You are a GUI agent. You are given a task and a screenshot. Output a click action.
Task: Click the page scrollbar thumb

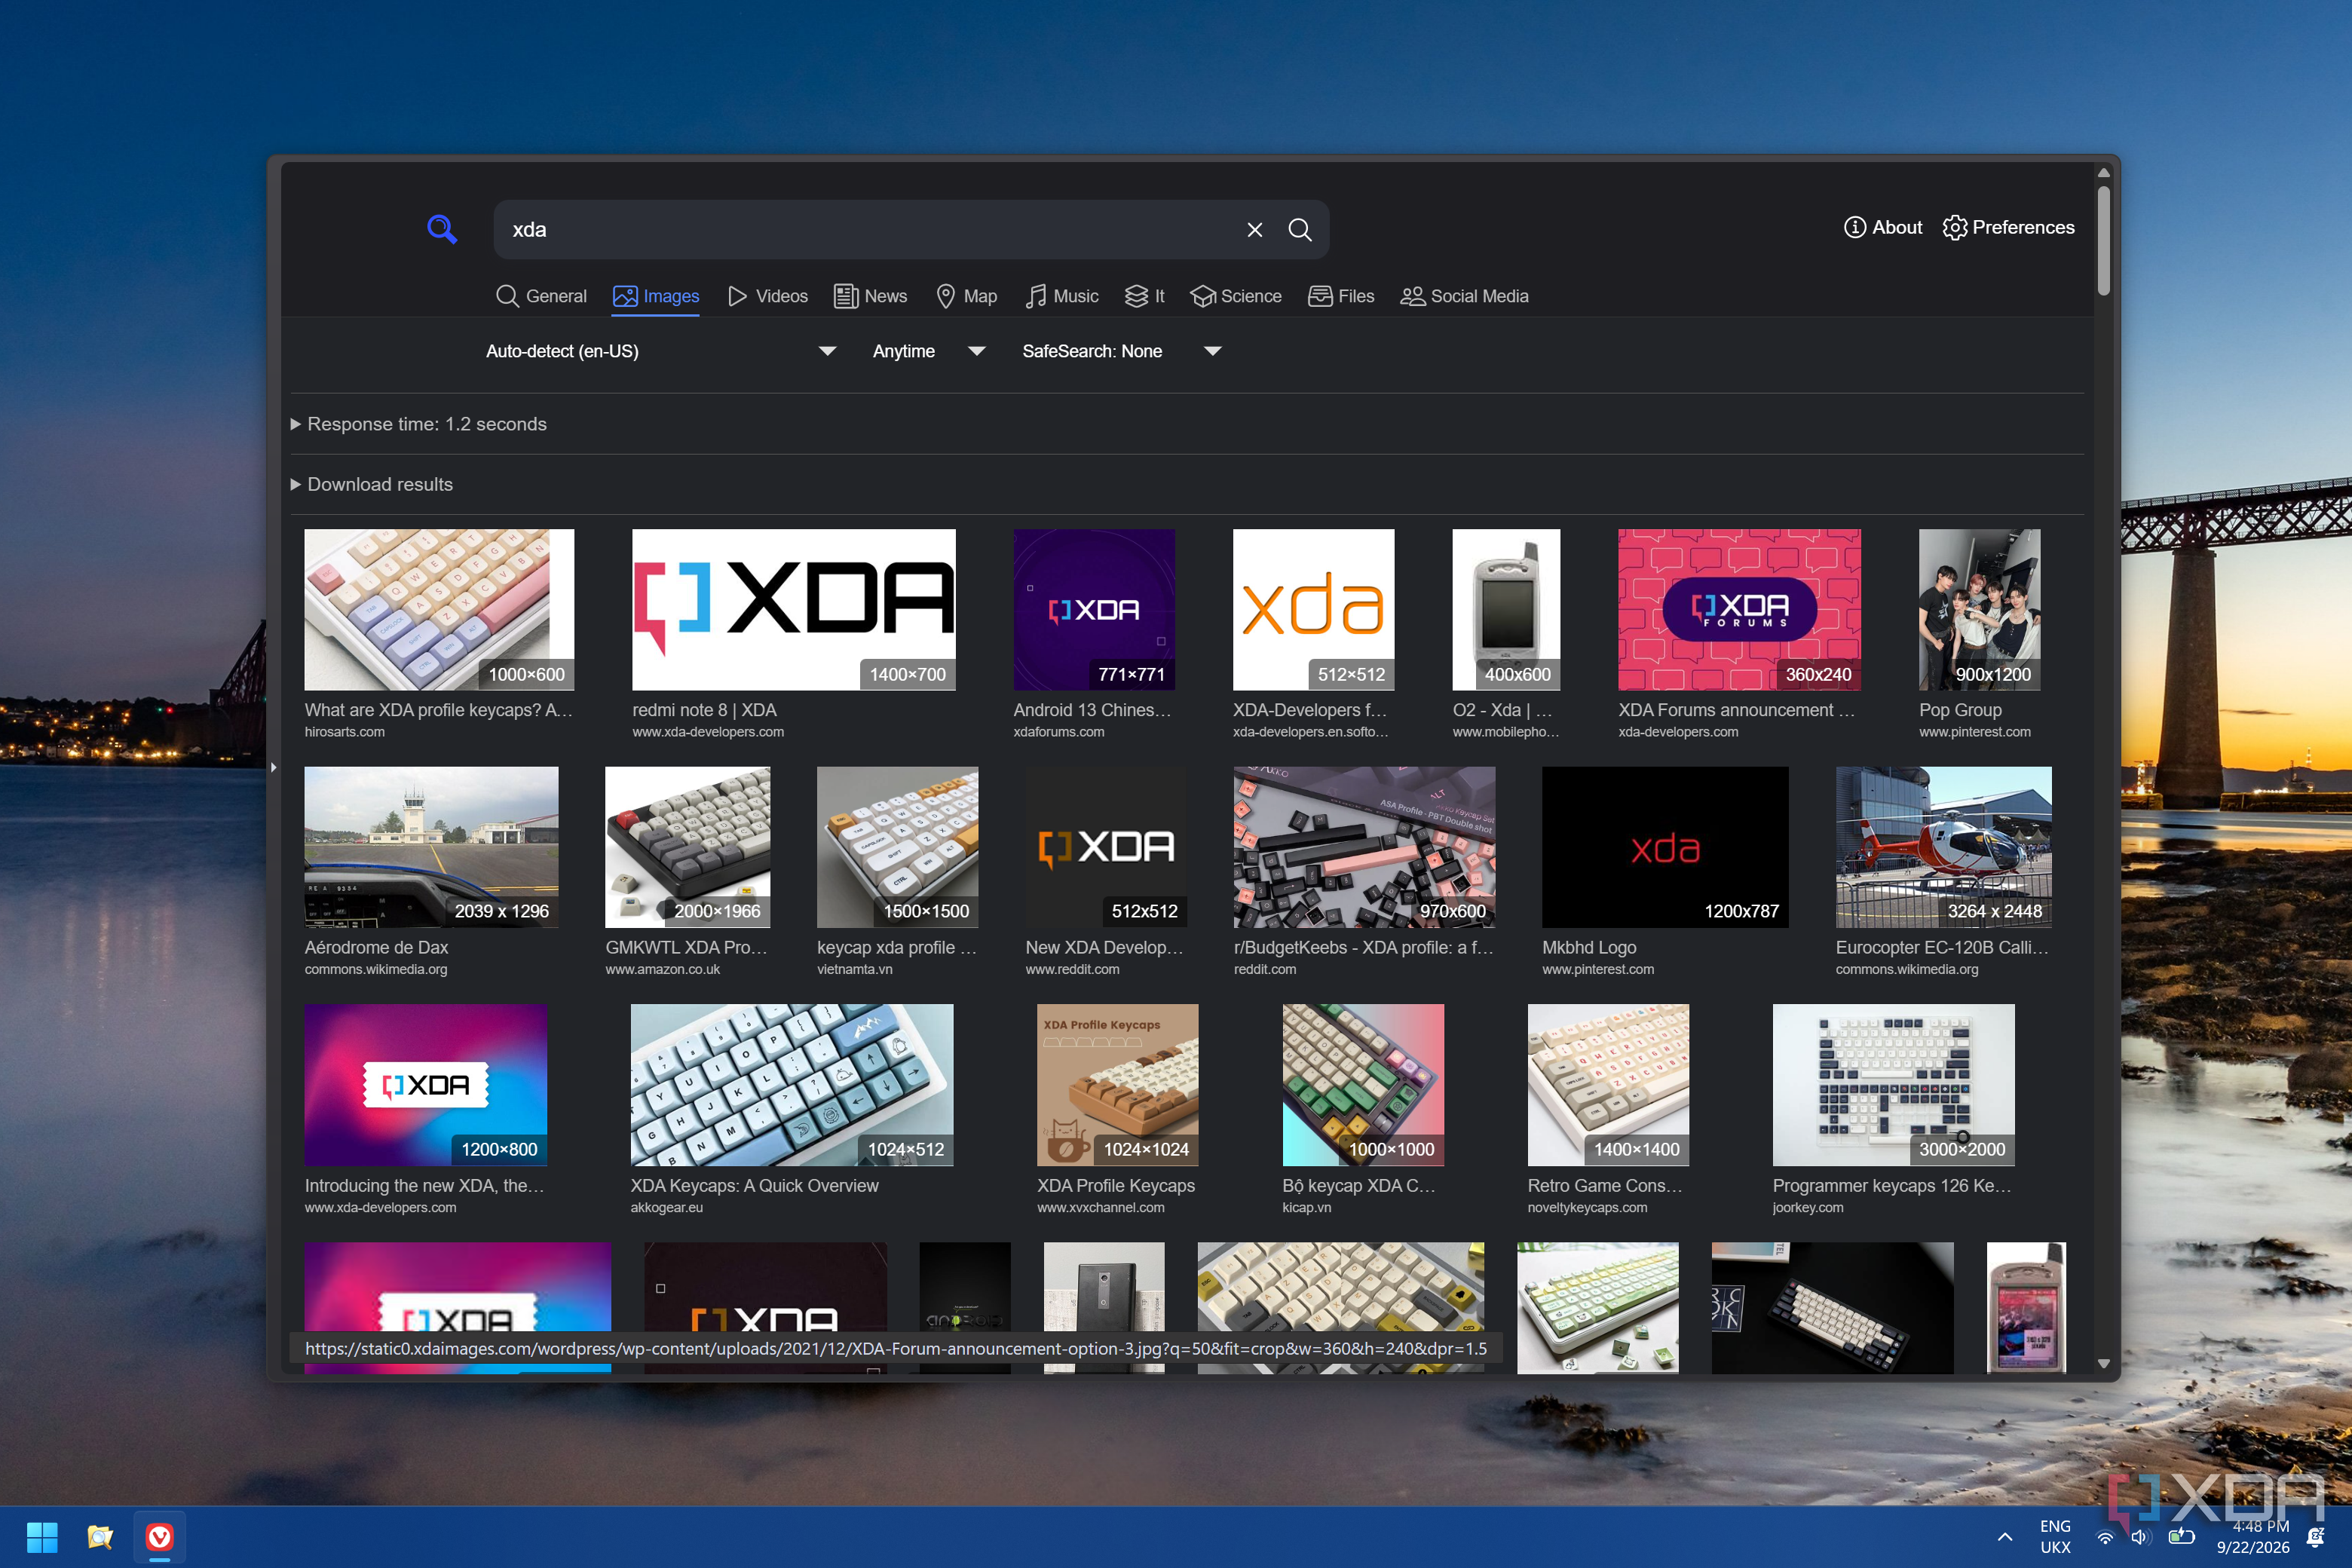pyautogui.click(x=2103, y=240)
